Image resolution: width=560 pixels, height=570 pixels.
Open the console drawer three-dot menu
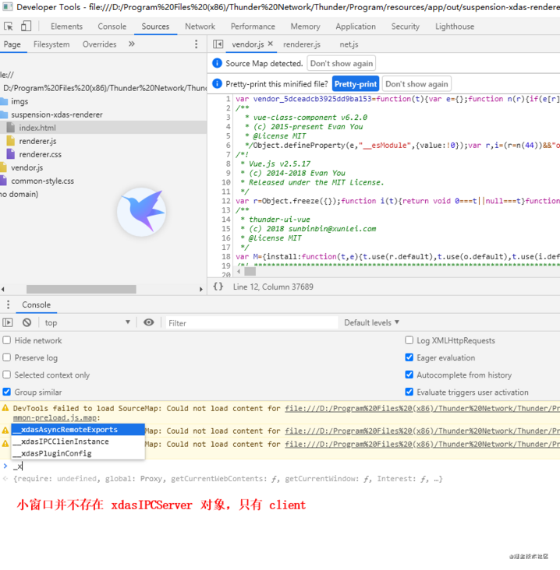[x=8, y=304]
